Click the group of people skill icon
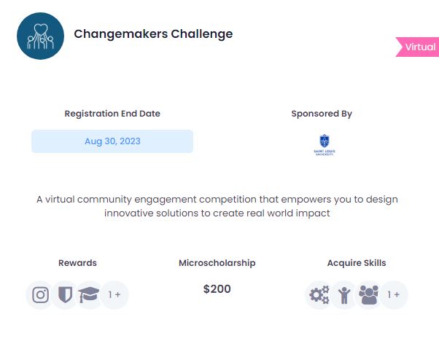The image size is (439, 357). click(368, 295)
